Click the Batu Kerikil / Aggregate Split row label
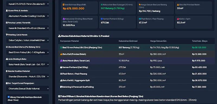Image resolution: width=217 pixels, height=104 pixels. pyautogui.click(x=76, y=80)
